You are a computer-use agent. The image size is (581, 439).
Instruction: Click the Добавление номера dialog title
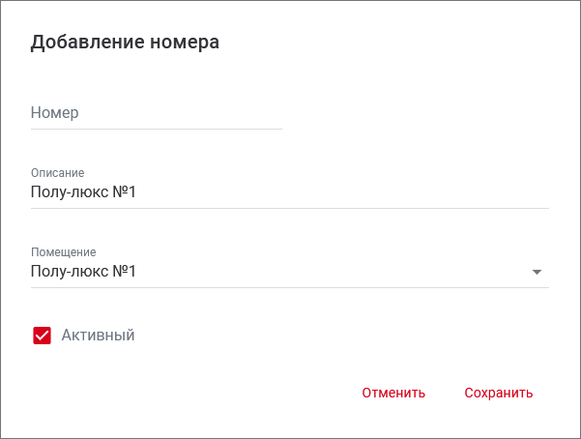click(x=126, y=42)
